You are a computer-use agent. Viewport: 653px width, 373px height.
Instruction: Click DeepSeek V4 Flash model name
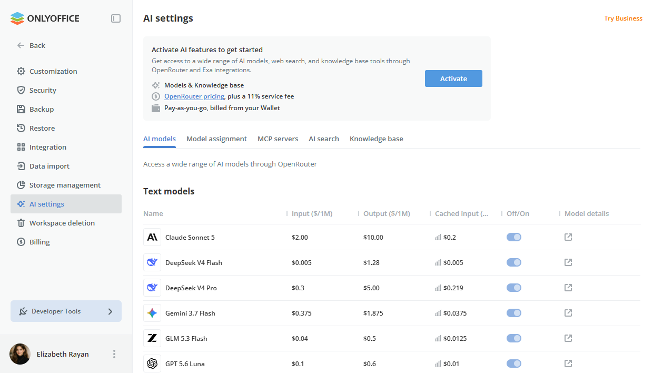click(x=194, y=262)
